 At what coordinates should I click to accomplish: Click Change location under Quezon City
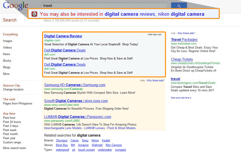tap(13, 90)
